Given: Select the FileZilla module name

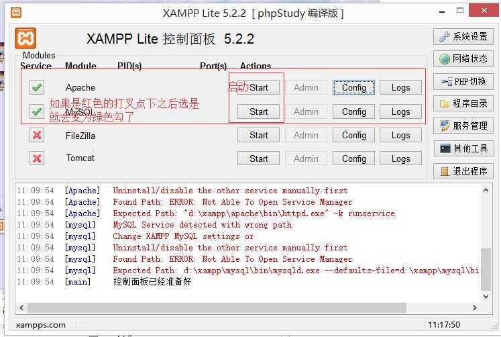Looking at the screenshot, I should 80,136.
